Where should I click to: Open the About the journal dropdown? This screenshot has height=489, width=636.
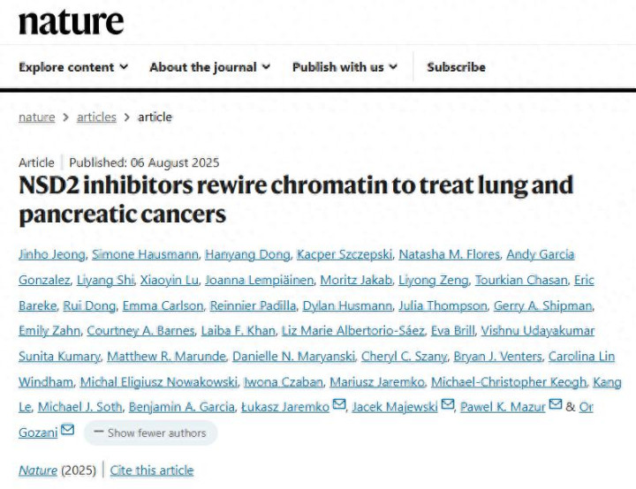(x=209, y=67)
